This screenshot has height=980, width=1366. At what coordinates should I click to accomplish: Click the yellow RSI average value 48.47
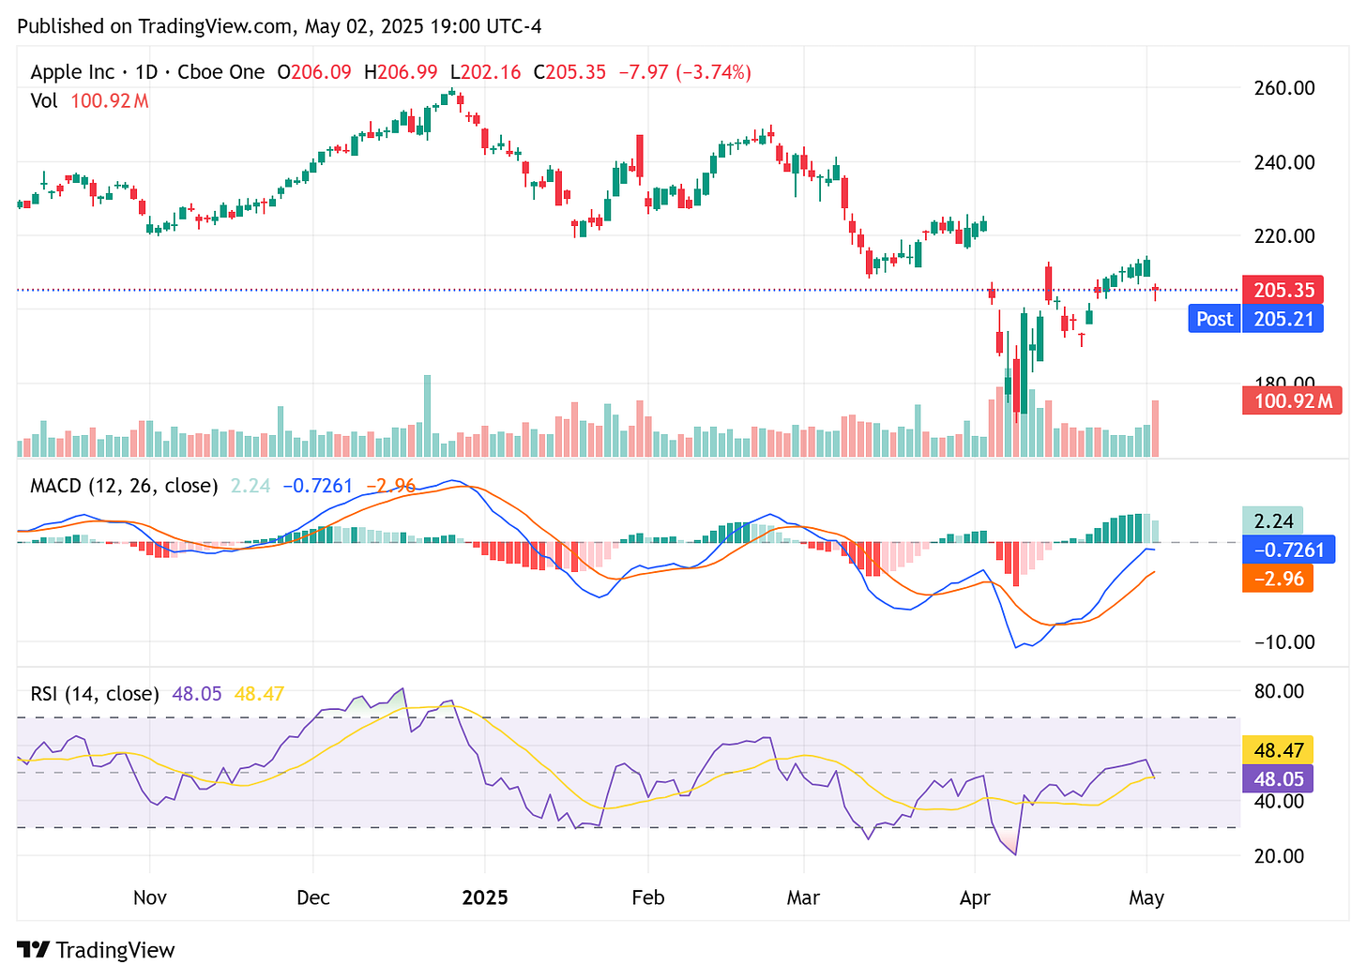[x=1277, y=749]
